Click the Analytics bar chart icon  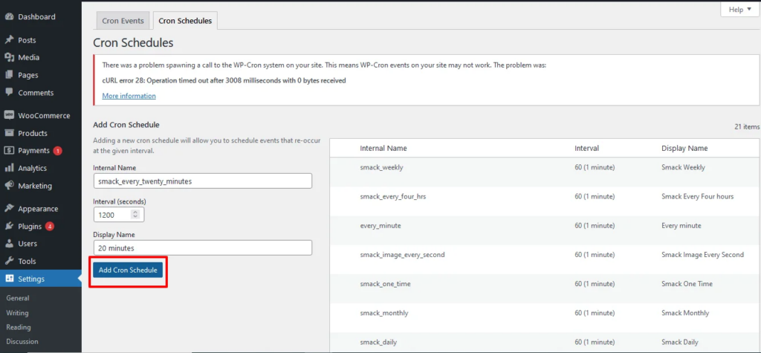coord(9,168)
